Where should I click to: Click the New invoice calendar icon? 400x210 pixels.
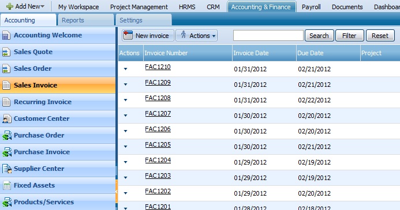(x=128, y=35)
